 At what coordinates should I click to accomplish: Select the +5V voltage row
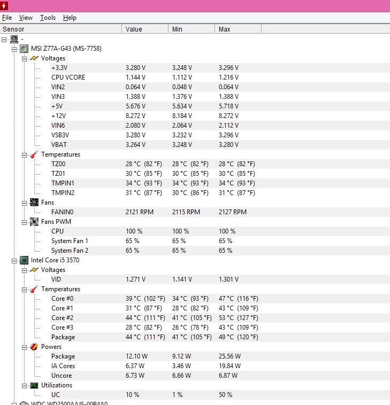point(220,106)
